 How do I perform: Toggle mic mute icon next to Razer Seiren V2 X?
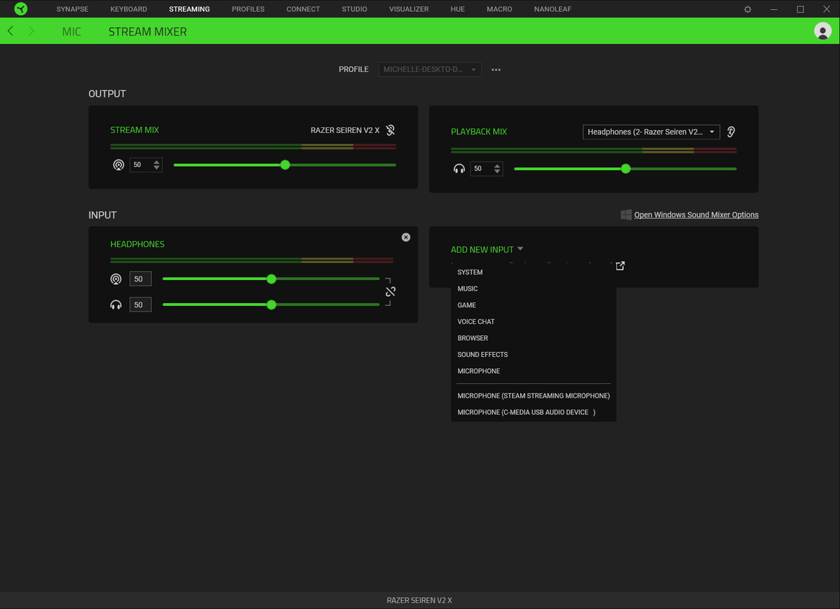point(391,130)
